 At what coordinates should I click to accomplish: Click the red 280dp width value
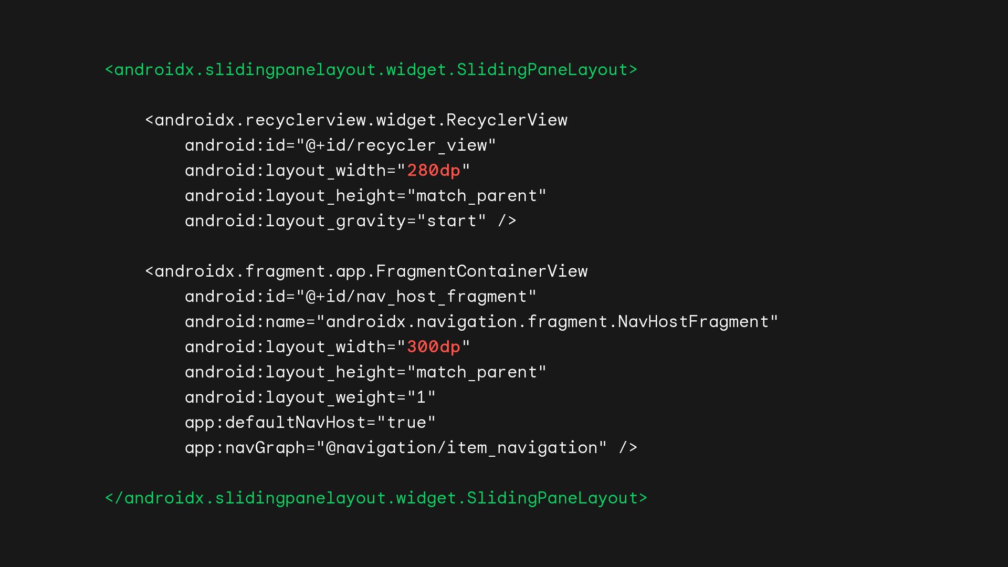pos(434,171)
